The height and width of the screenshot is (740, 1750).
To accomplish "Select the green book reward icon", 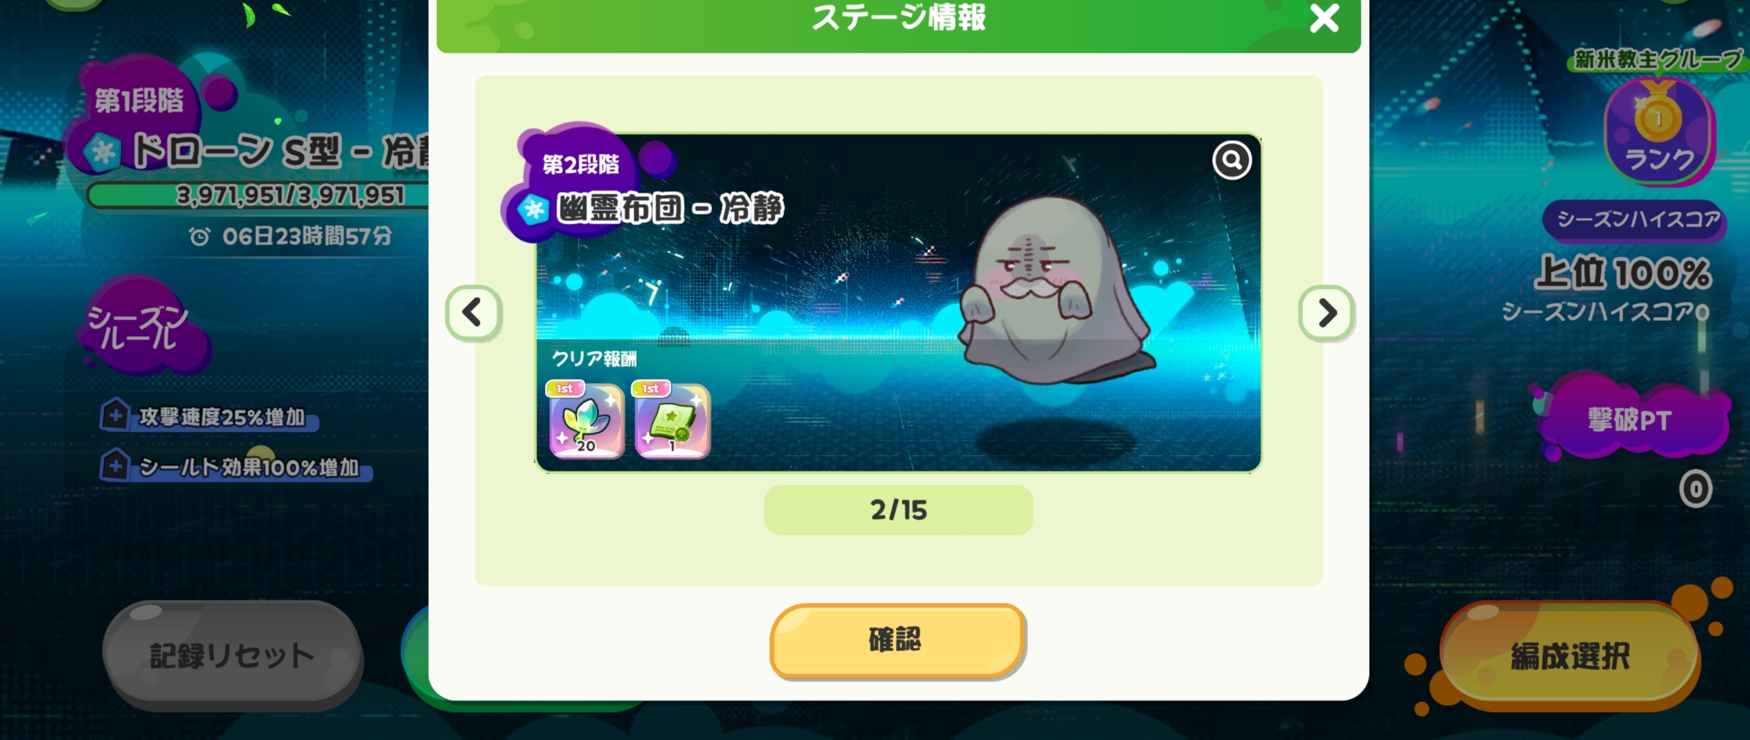I will pos(672,419).
